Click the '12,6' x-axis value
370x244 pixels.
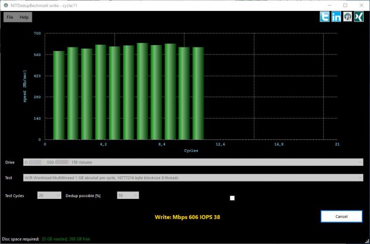pos(220,145)
